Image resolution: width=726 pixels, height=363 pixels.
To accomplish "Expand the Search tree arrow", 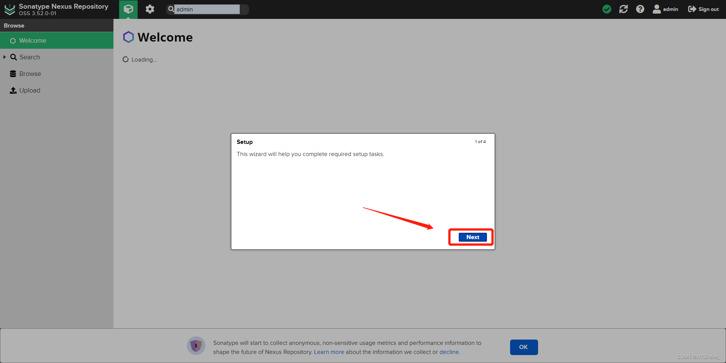I will pos(5,57).
